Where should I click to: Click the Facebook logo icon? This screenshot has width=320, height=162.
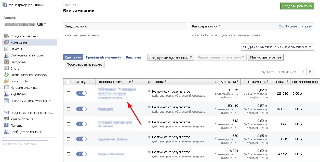pos(5,5)
